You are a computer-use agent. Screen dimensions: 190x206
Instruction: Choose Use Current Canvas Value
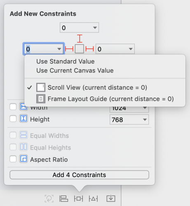click(x=75, y=70)
